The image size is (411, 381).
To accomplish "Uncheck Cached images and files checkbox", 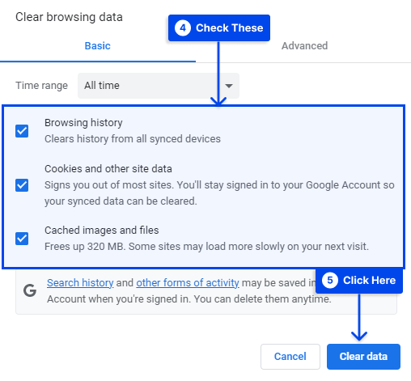I will click(22, 239).
